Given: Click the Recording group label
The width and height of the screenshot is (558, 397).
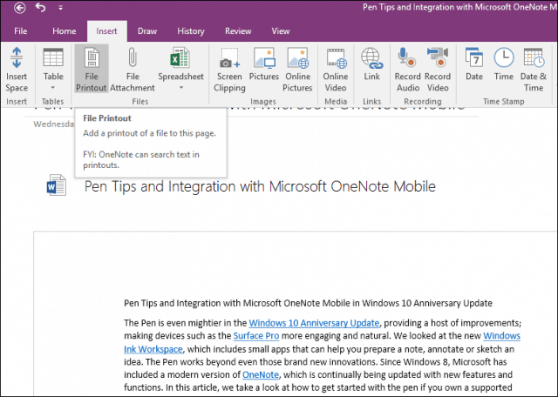Looking at the screenshot, I should click(x=423, y=102).
